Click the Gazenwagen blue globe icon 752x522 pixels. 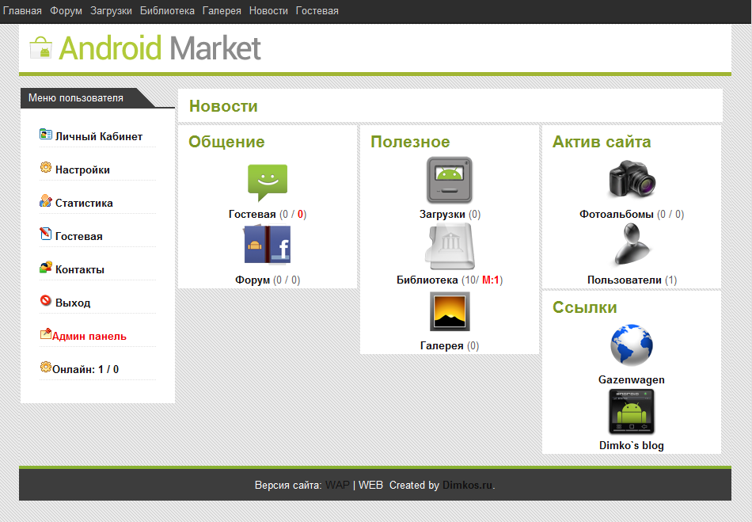(x=632, y=345)
